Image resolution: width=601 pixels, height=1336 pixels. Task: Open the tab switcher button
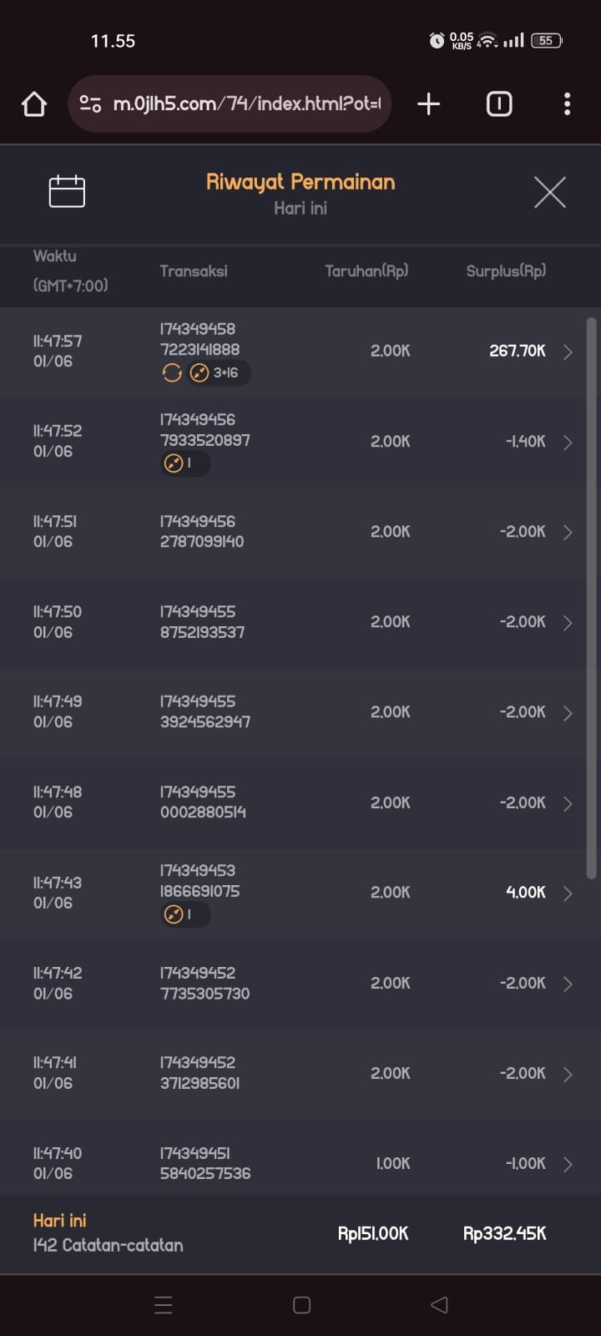pyautogui.click(x=499, y=104)
